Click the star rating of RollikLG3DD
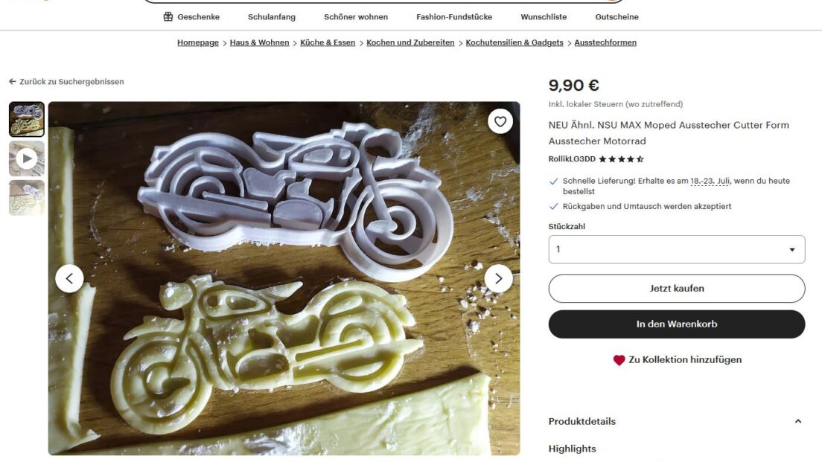Image resolution: width=822 pixels, height=462 pixels. pyautogui.click(x=621, y=159)
